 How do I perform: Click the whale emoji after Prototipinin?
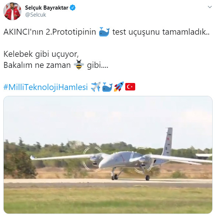tap(104, 32)
